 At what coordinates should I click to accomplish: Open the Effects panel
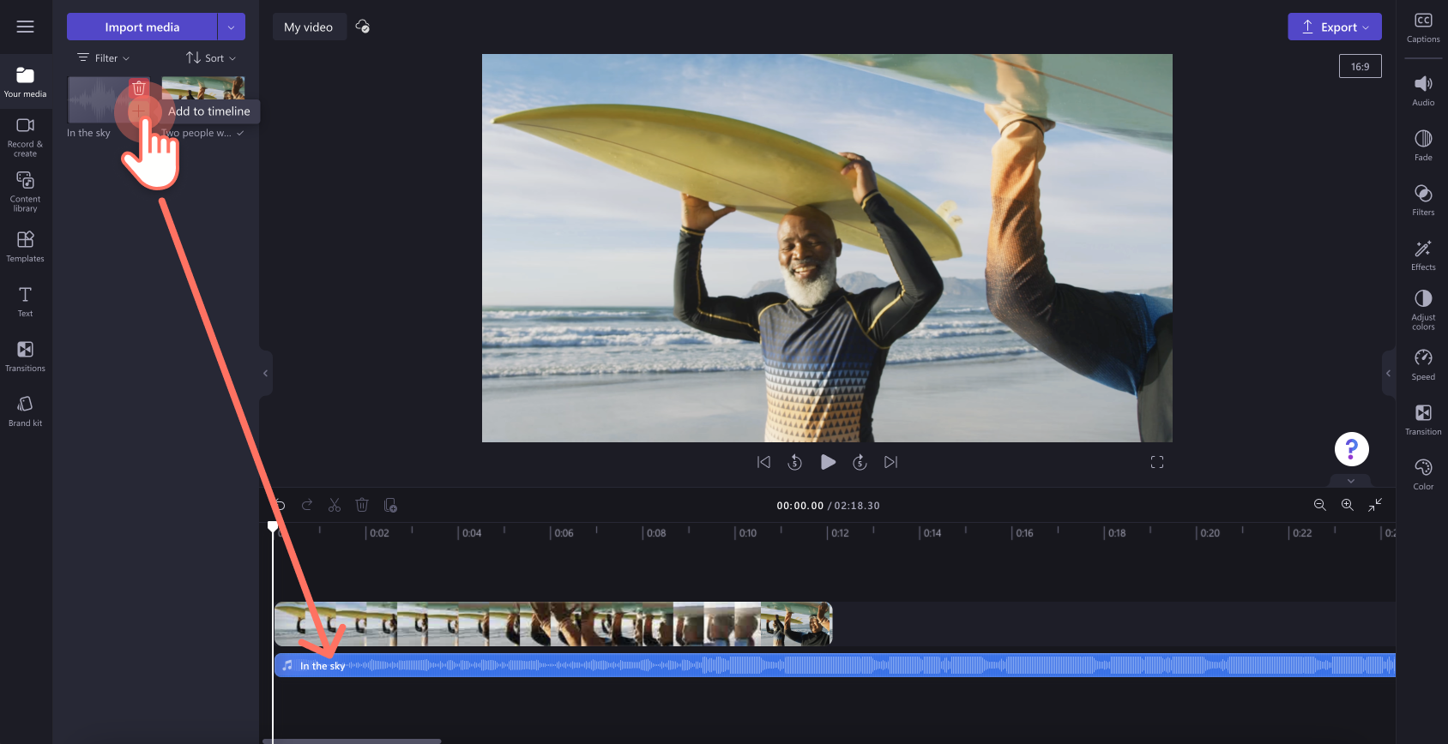click(1423, 255)
